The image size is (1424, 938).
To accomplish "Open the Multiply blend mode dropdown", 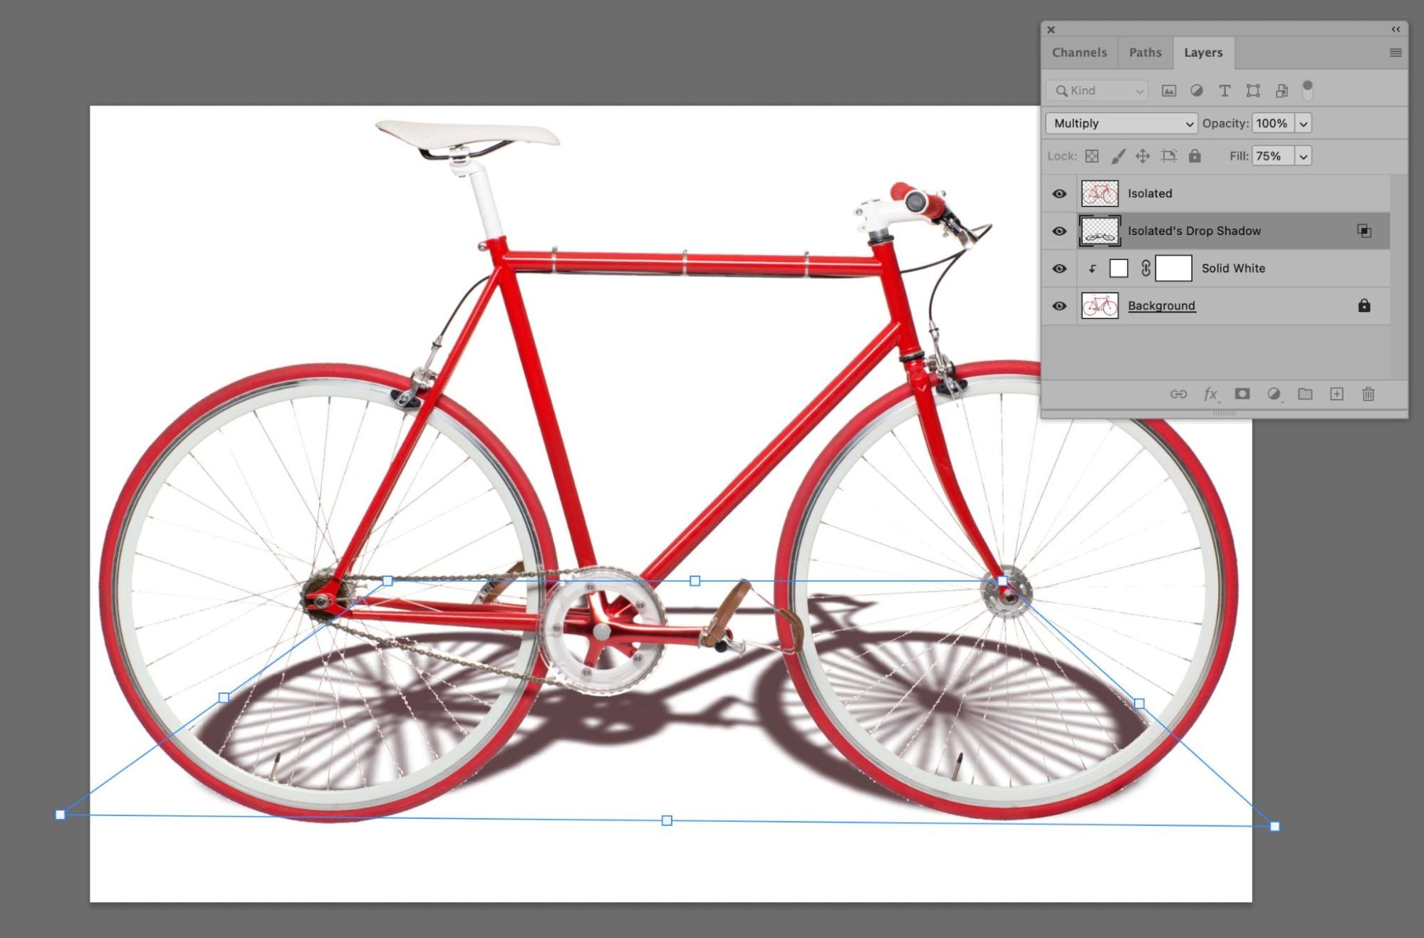I will click(1121, 123).
